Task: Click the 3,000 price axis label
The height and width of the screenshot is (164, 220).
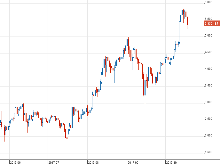Action: point(208,102)
